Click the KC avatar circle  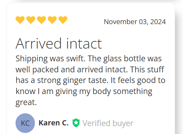pyautogui.click(x=25, y=123)
